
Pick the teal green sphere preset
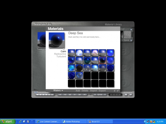pos(87,60)
